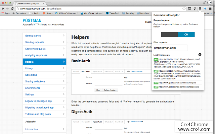Click the Username field in Basic Auth

[x=108, y=77]
